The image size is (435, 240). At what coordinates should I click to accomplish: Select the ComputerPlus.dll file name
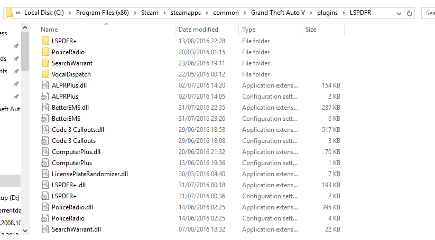tap(76, 152)
